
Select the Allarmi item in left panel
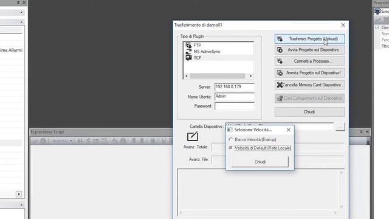[x=11, y=50]
